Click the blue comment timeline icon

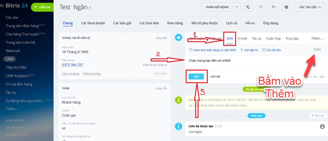click(x=178, y=38)
